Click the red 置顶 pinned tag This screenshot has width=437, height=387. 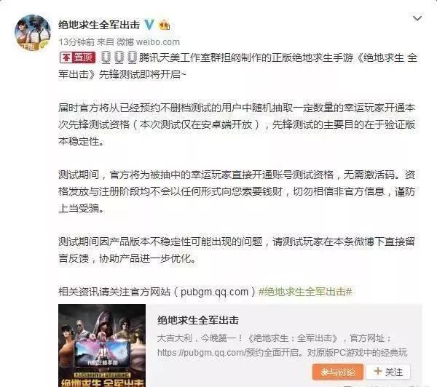(77, 57)
